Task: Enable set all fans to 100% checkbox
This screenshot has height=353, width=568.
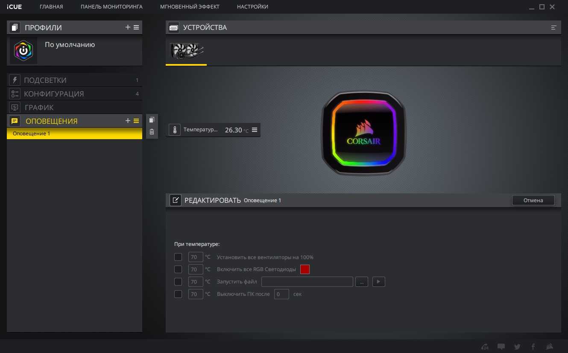Action: [178, 257]
